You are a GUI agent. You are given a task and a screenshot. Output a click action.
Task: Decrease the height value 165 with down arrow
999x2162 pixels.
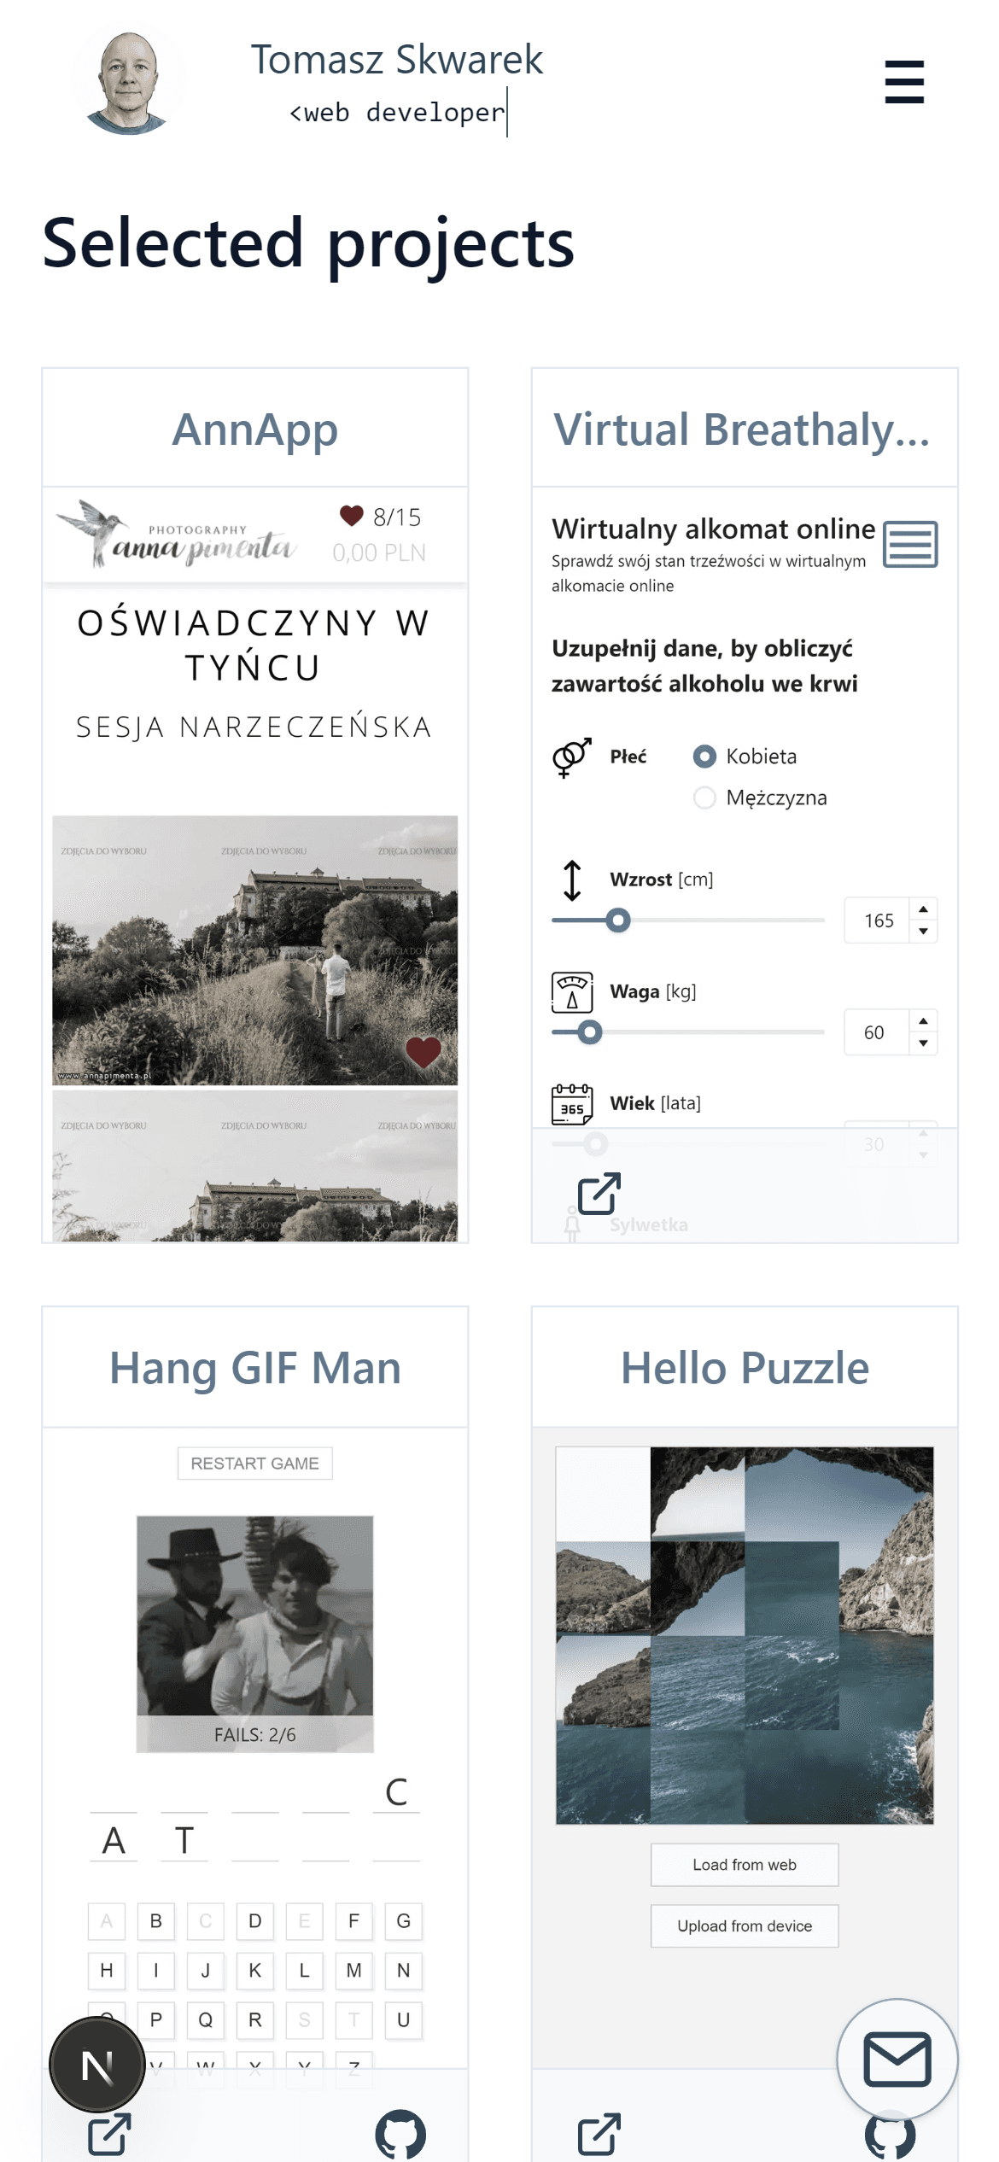tap(923, 931)
